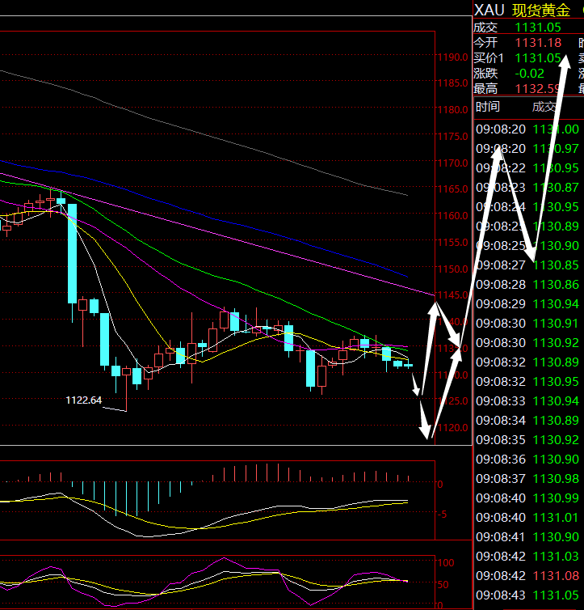Select the 09:08:29 trade time
The height and width of the screenshot is (610, 584).
coord(501,304)
